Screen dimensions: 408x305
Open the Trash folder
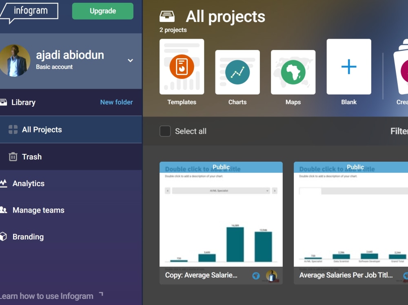point(71,157)
